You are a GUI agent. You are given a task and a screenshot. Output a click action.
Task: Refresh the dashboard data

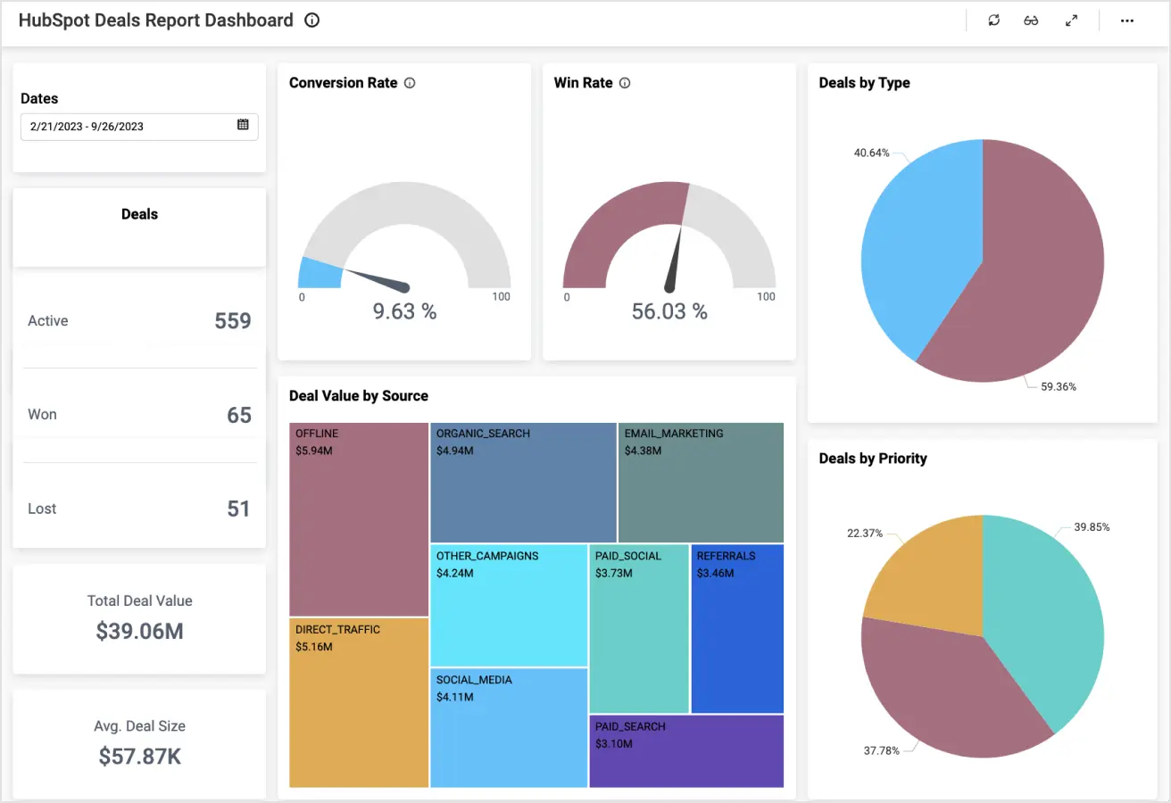pyautogui.click(x=993, y=20)
